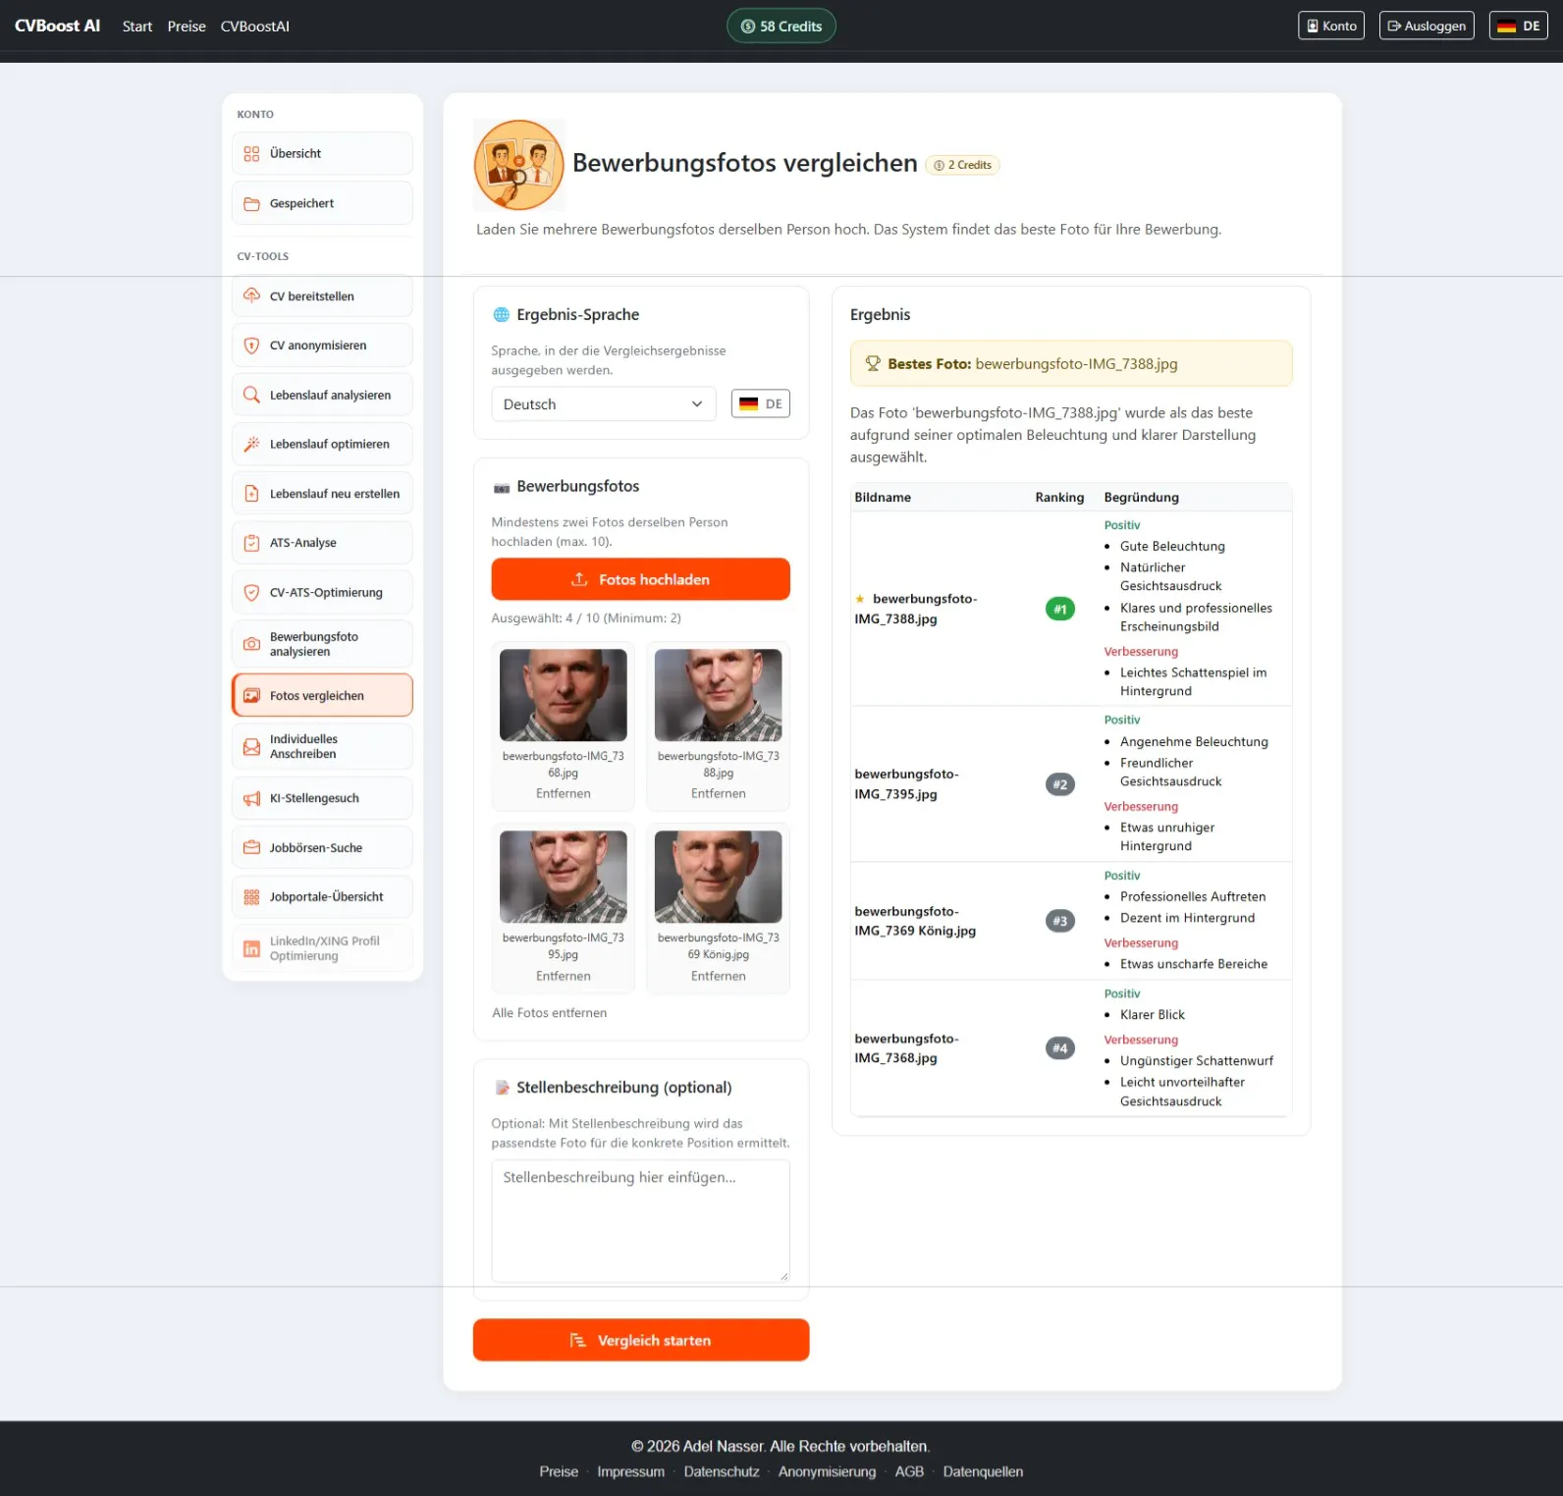1563x1496 pixels.
Task: Start comparison with Vergleich starten
Action: coord(640,1340)
